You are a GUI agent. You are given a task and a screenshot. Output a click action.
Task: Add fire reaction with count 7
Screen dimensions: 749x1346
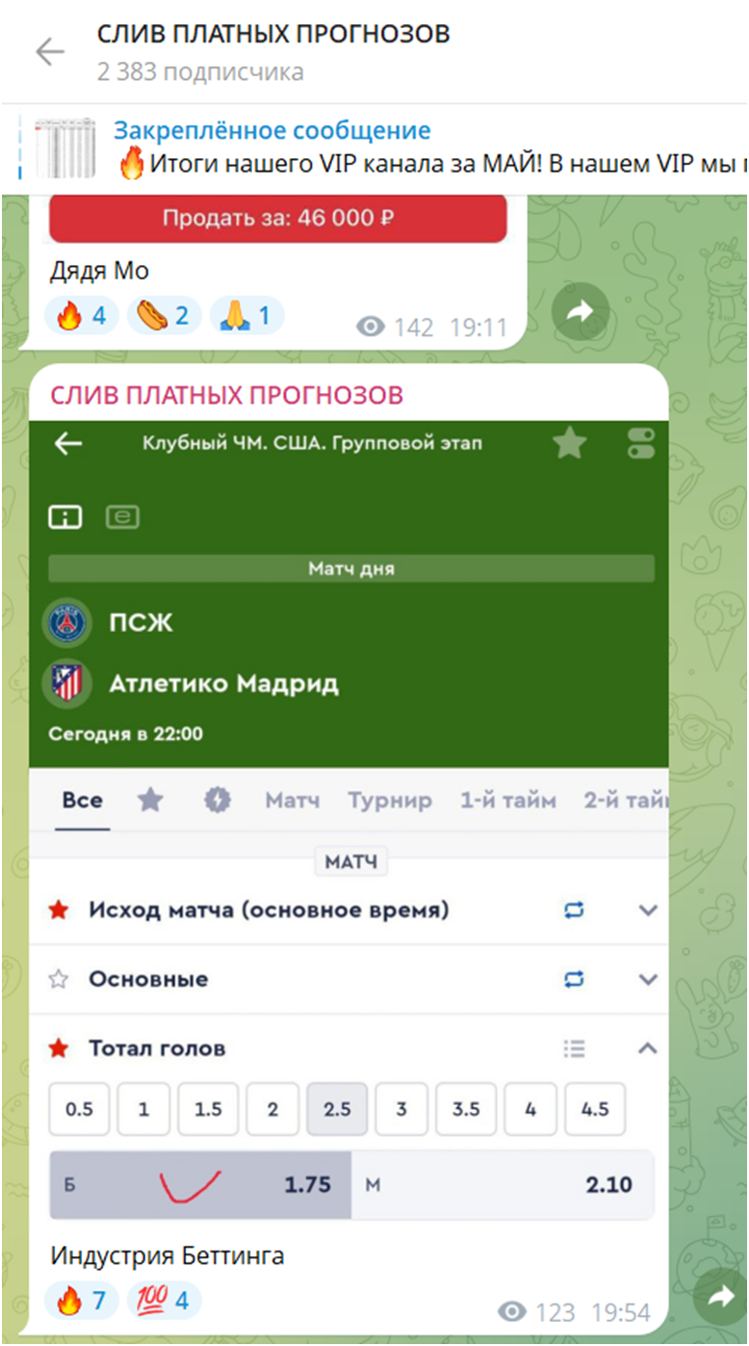coord(81,1301)
